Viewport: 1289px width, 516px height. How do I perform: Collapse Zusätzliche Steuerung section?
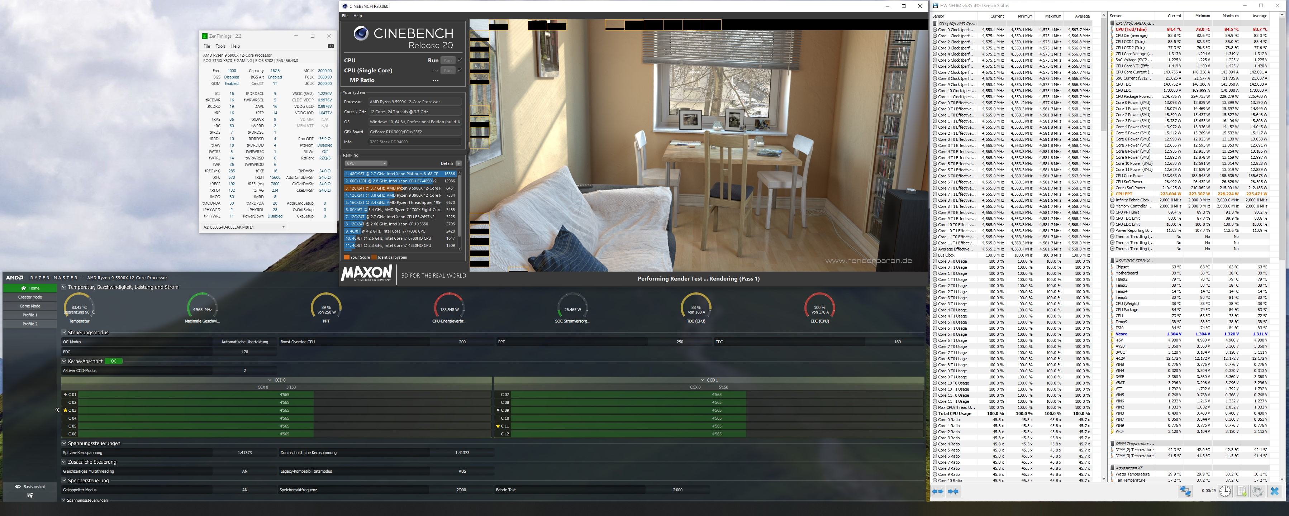click(x=64, y=462)
